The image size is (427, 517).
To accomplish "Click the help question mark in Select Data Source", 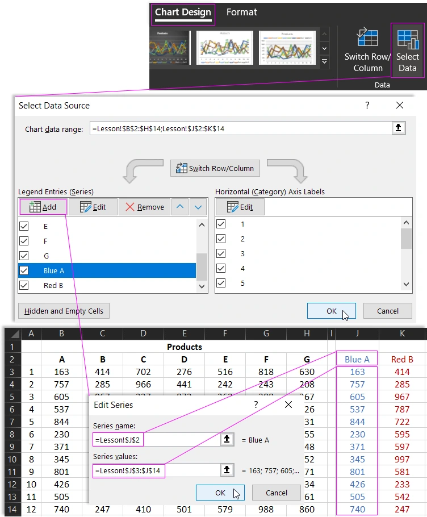I will pyautogui.click(x=367, y=105).
